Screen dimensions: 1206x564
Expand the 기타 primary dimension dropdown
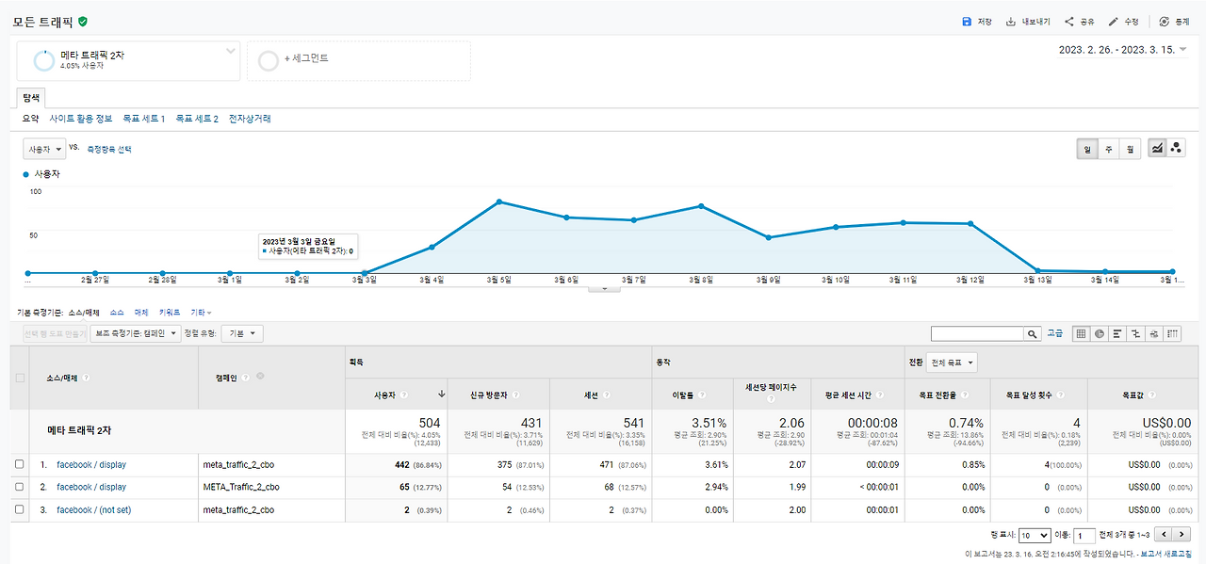pos(201,312)
